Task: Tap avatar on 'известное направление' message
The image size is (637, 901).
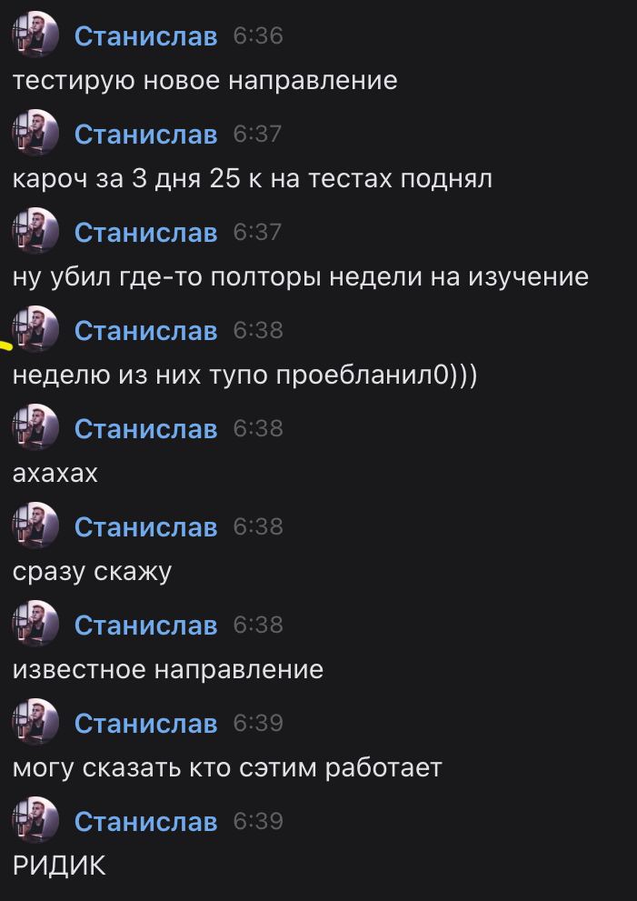Action: click(x=35, y=624)
